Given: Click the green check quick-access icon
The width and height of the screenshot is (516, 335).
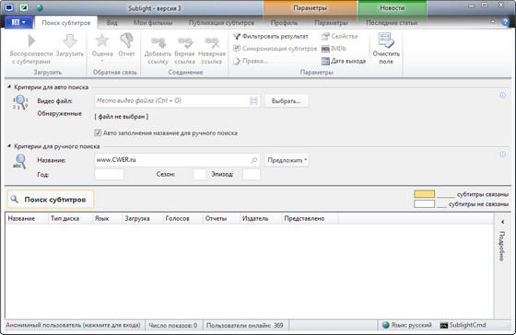Looking at the screenshot, I should [24, 7].
